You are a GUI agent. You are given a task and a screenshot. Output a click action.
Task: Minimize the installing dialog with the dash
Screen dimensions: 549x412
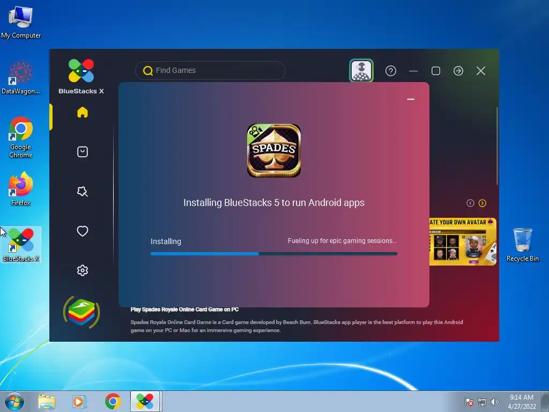(411, 99)
